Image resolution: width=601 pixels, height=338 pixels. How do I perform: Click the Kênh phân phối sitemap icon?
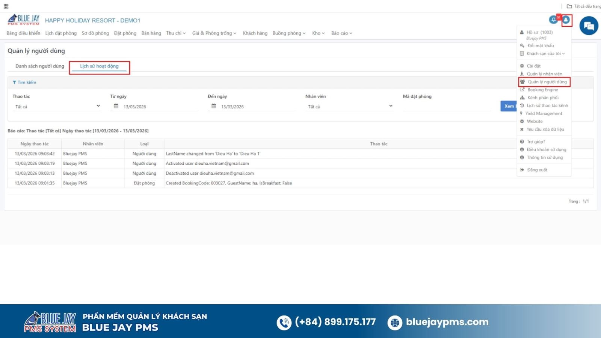coord(522,98)
